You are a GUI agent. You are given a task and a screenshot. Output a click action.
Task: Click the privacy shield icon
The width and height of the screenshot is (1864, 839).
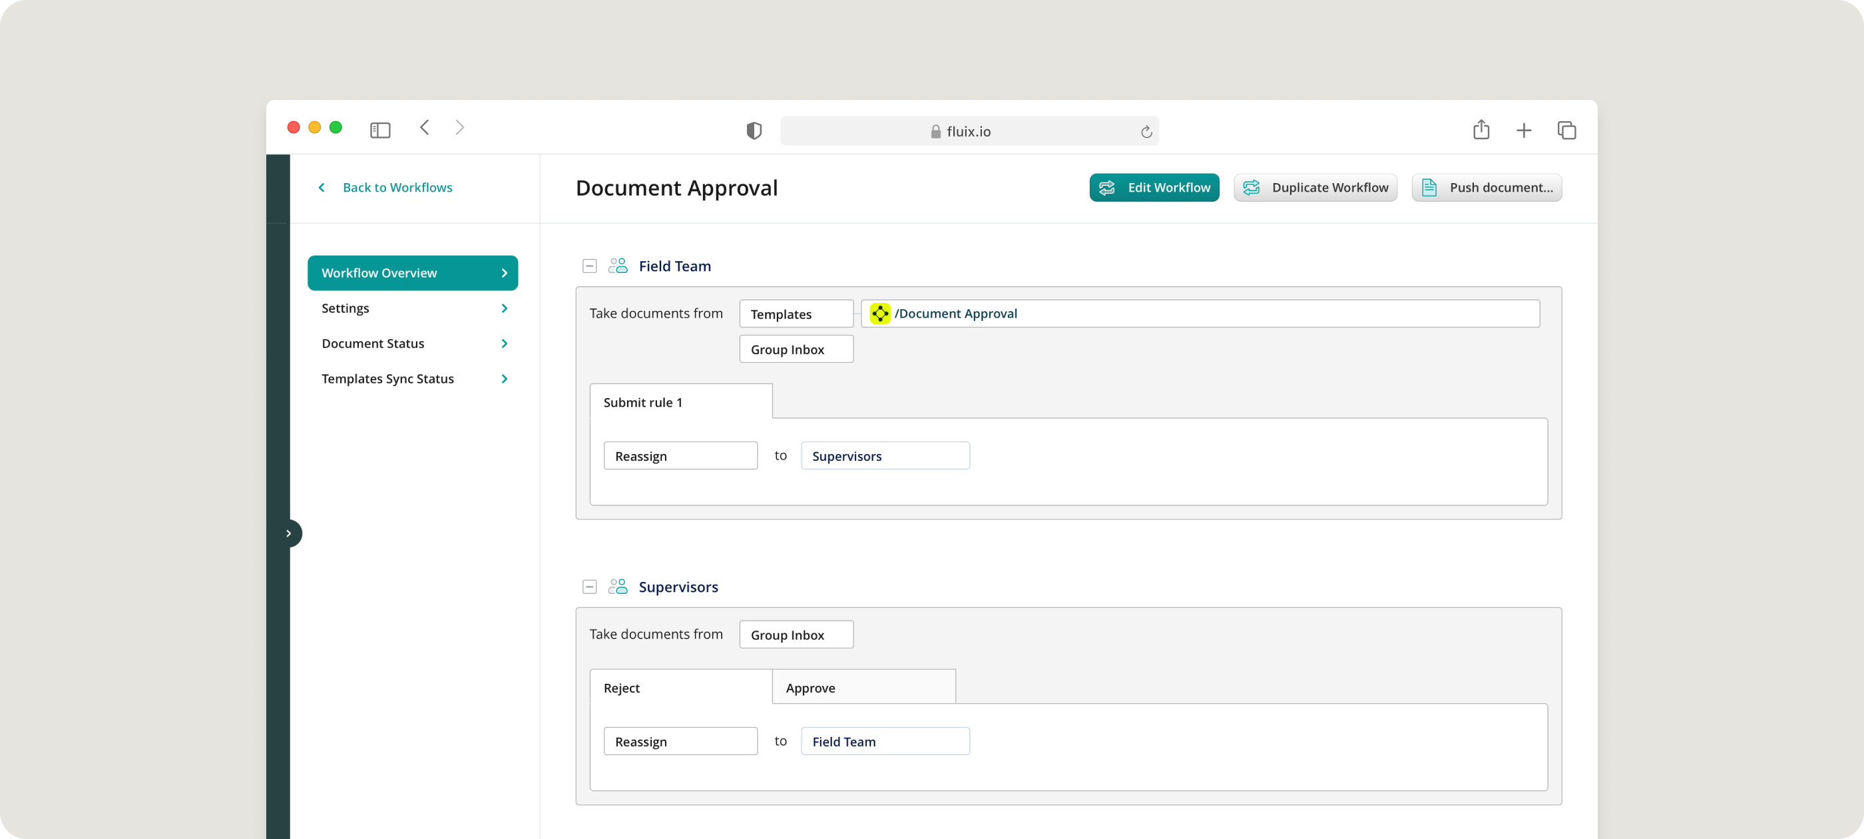754,131
